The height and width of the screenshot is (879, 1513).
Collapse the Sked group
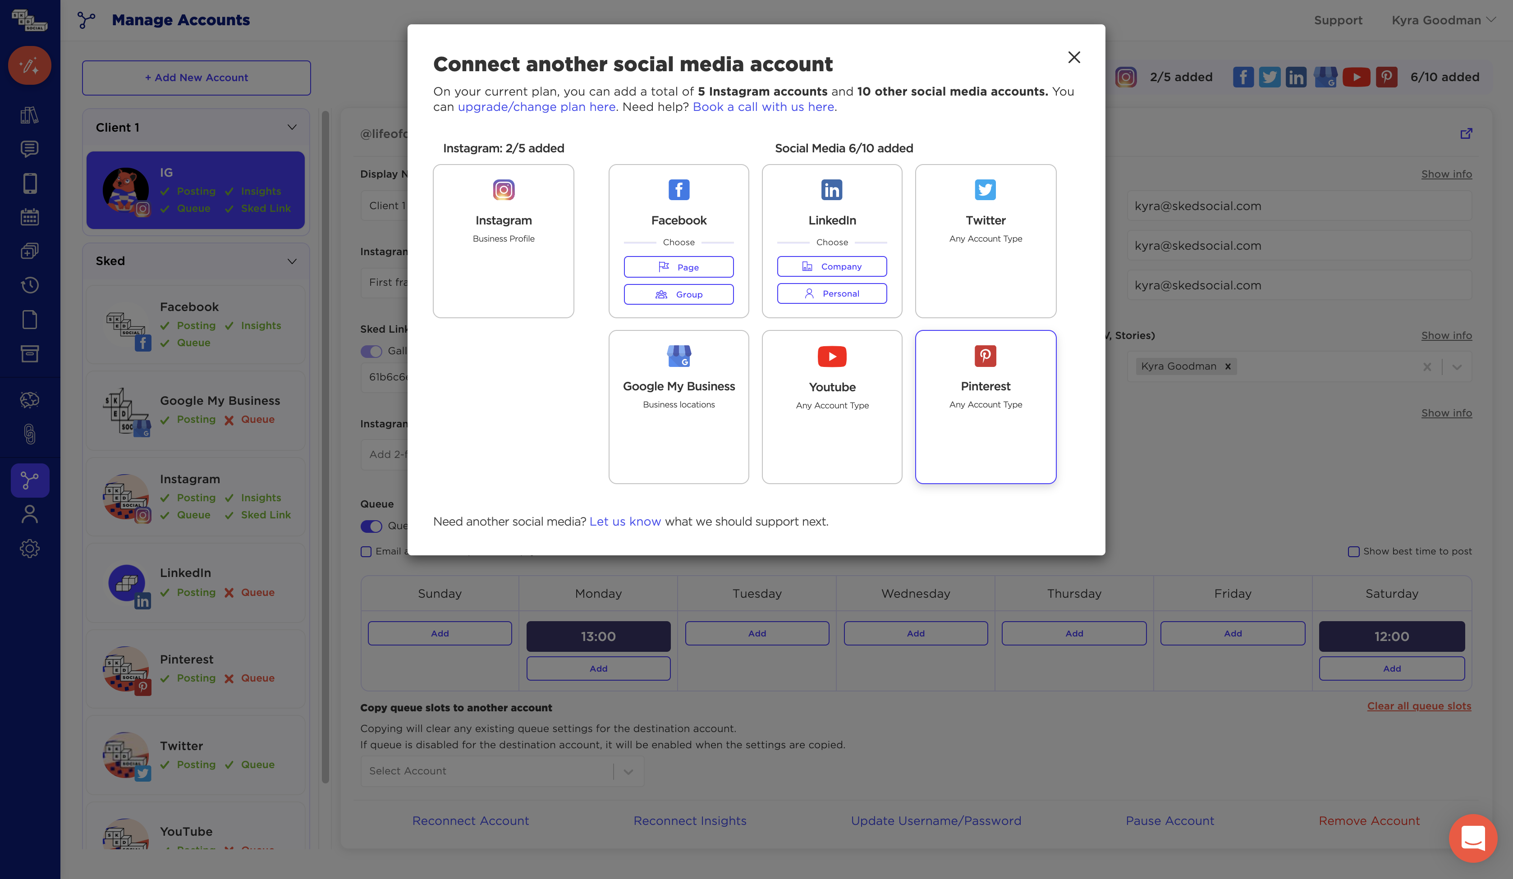pos(292,261)
